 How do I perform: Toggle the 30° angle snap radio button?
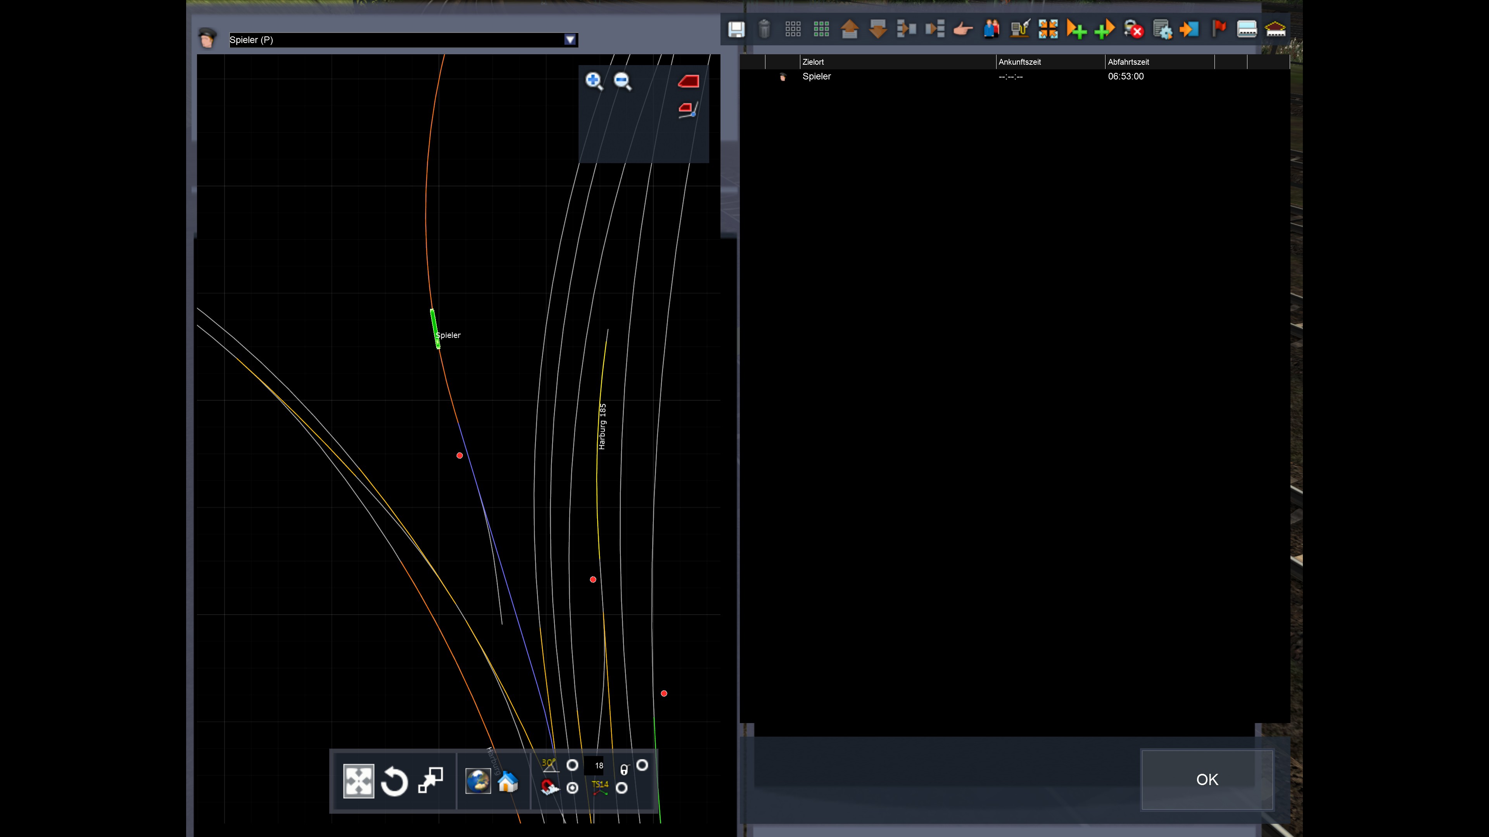572,765
